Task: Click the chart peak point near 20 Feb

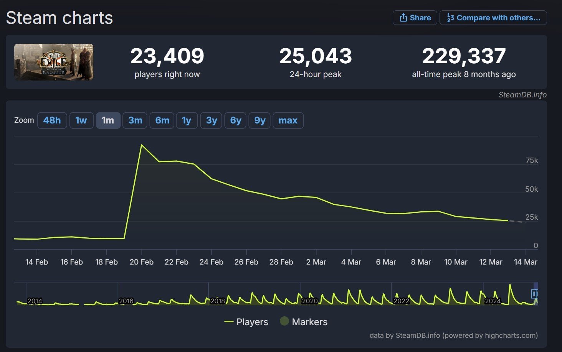Action: [x=142, y=145]
